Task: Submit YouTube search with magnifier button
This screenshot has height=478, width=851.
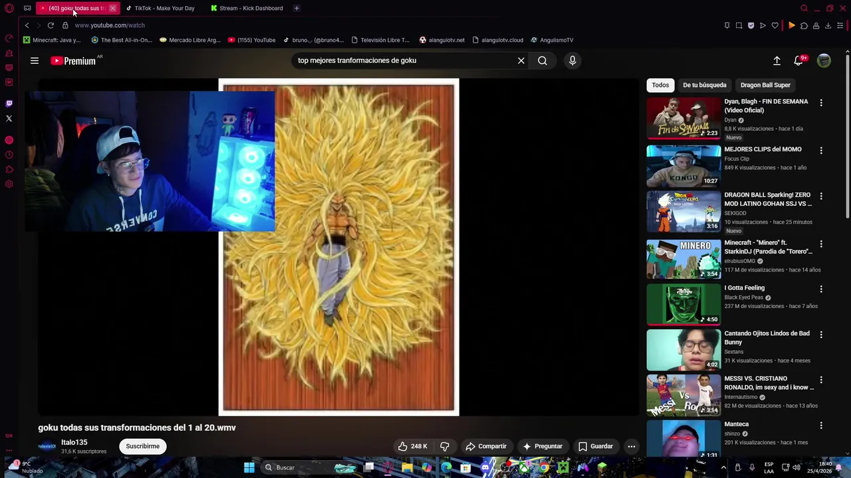Action: tap(543, 60)
